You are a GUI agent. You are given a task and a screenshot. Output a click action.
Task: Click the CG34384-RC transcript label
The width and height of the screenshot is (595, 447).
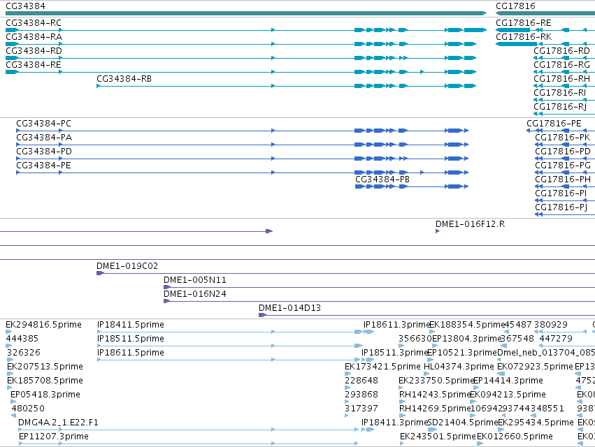34,23
